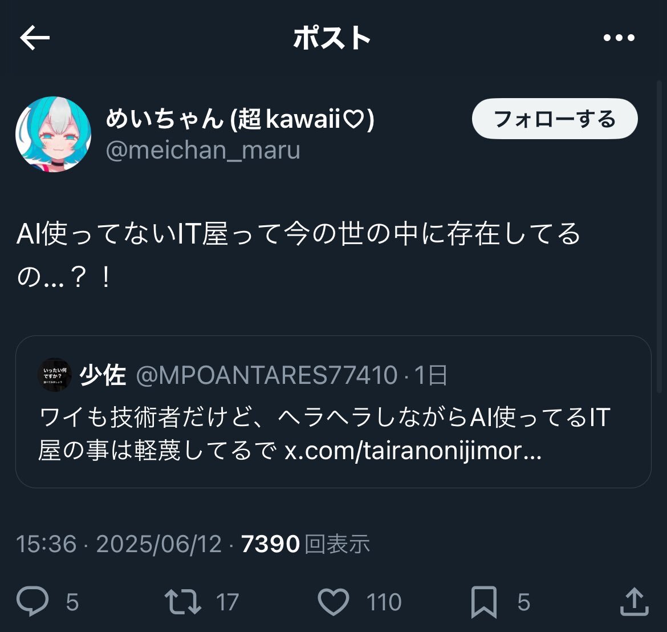Viewport: 667px width, 632px height.
Task: Tap the 15:36 · 2025/06/12 timestamp
Action: coord(119,544)
